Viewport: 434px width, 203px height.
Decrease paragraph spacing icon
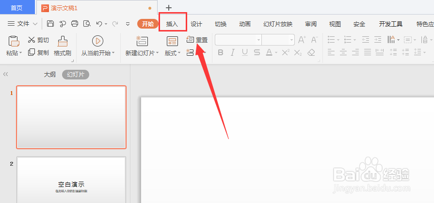coord(405,52)
